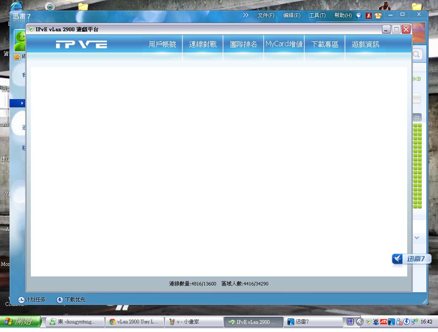The image size is (438, 332).
Task: Open the 帮助(H) menu in 迅雷7
Action: tap(343, 15)
